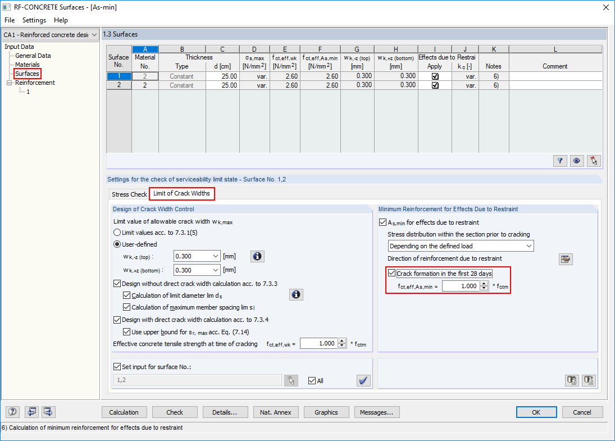
Task: Open the filter settings for the surfaces table
Action: pos(559,161)
